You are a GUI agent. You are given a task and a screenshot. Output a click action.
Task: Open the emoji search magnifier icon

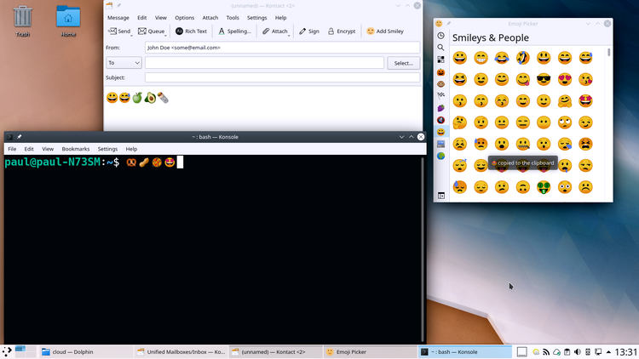(x=440, y=48)
